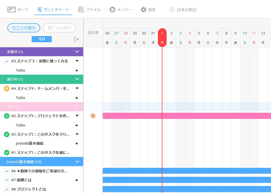Click the highlighted today date marker 1 木

click(162, 37)
